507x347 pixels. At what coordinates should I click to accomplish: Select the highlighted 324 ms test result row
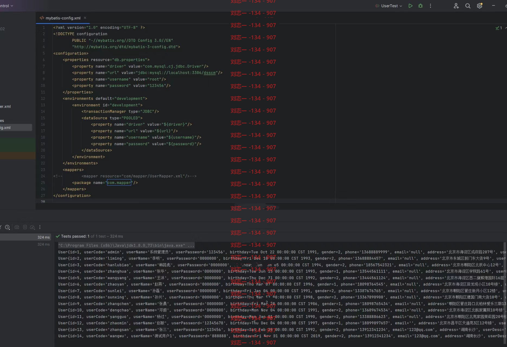pyautogui.click(x=25, y=237)
